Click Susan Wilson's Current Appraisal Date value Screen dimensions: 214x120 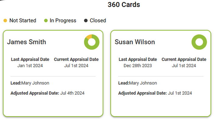point(184,66)
